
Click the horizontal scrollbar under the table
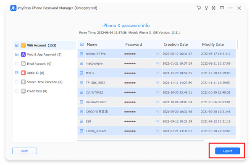click(140, 140)
